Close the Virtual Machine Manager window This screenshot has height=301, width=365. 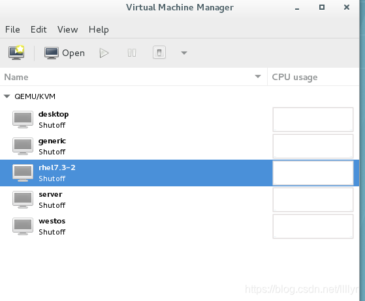click(x=347, y=7)
